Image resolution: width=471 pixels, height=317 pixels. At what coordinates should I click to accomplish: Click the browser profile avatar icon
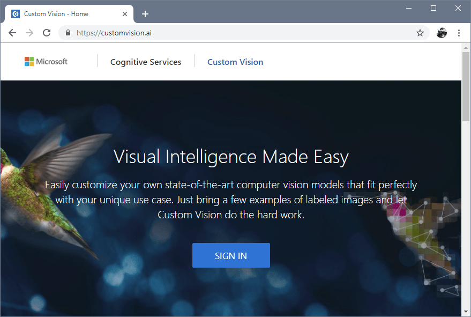(442, 33)
